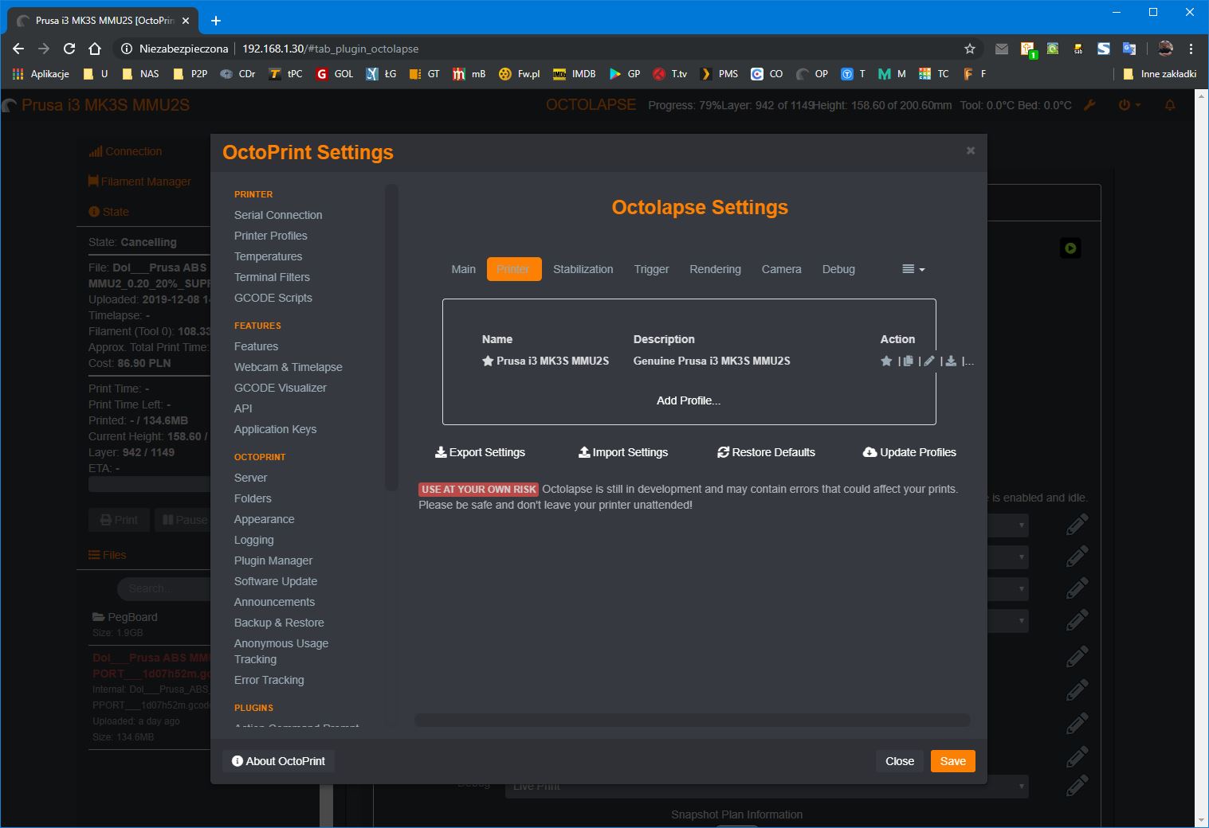The image size is (1209, 828).
Task: Open Application Keys settings
Action: (x=276, y=429)
